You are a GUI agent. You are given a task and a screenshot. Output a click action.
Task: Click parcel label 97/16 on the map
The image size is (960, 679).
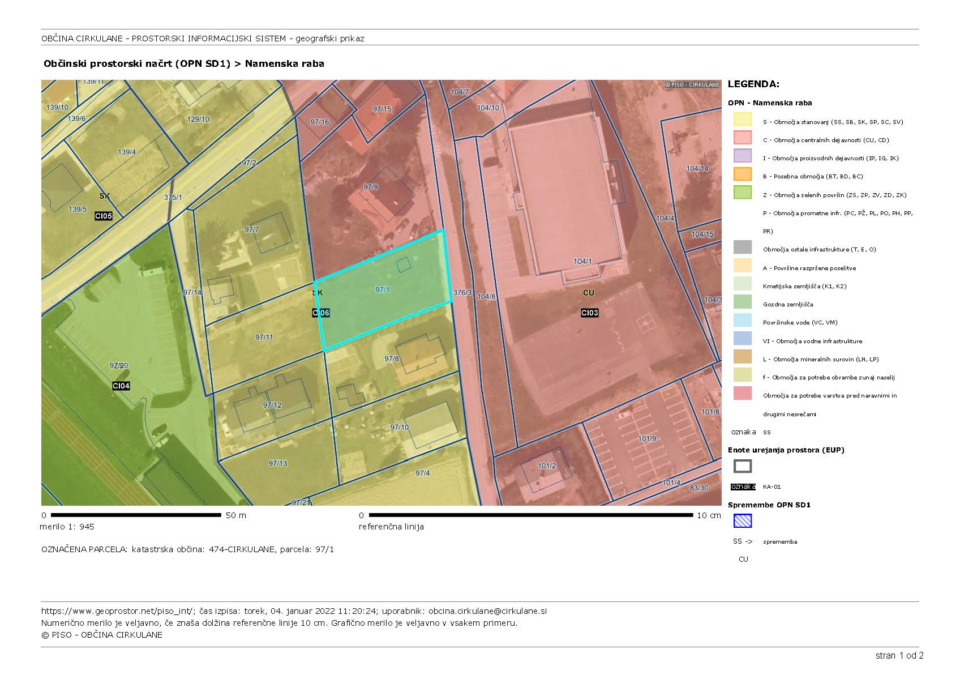click(x=320, y=122)
